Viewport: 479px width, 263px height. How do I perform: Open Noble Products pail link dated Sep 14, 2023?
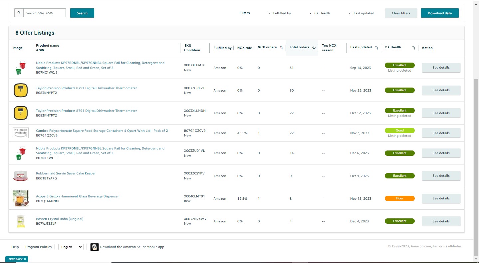pos(100,65)
